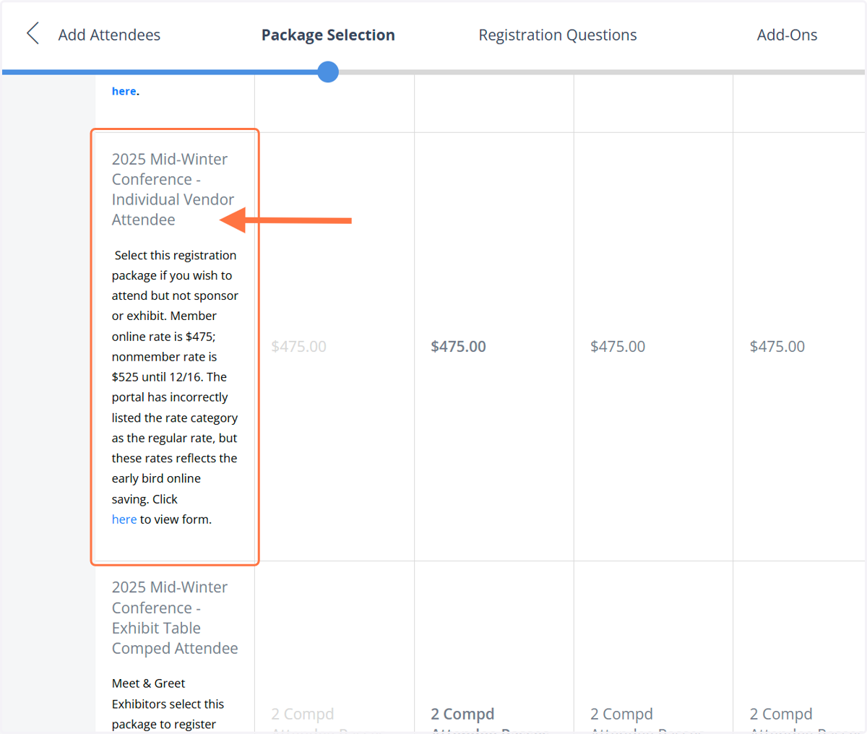Click the orange arrow pointing at Attendee
The width and height of the screenshot is (867, 734).
[x=285, y=220]
